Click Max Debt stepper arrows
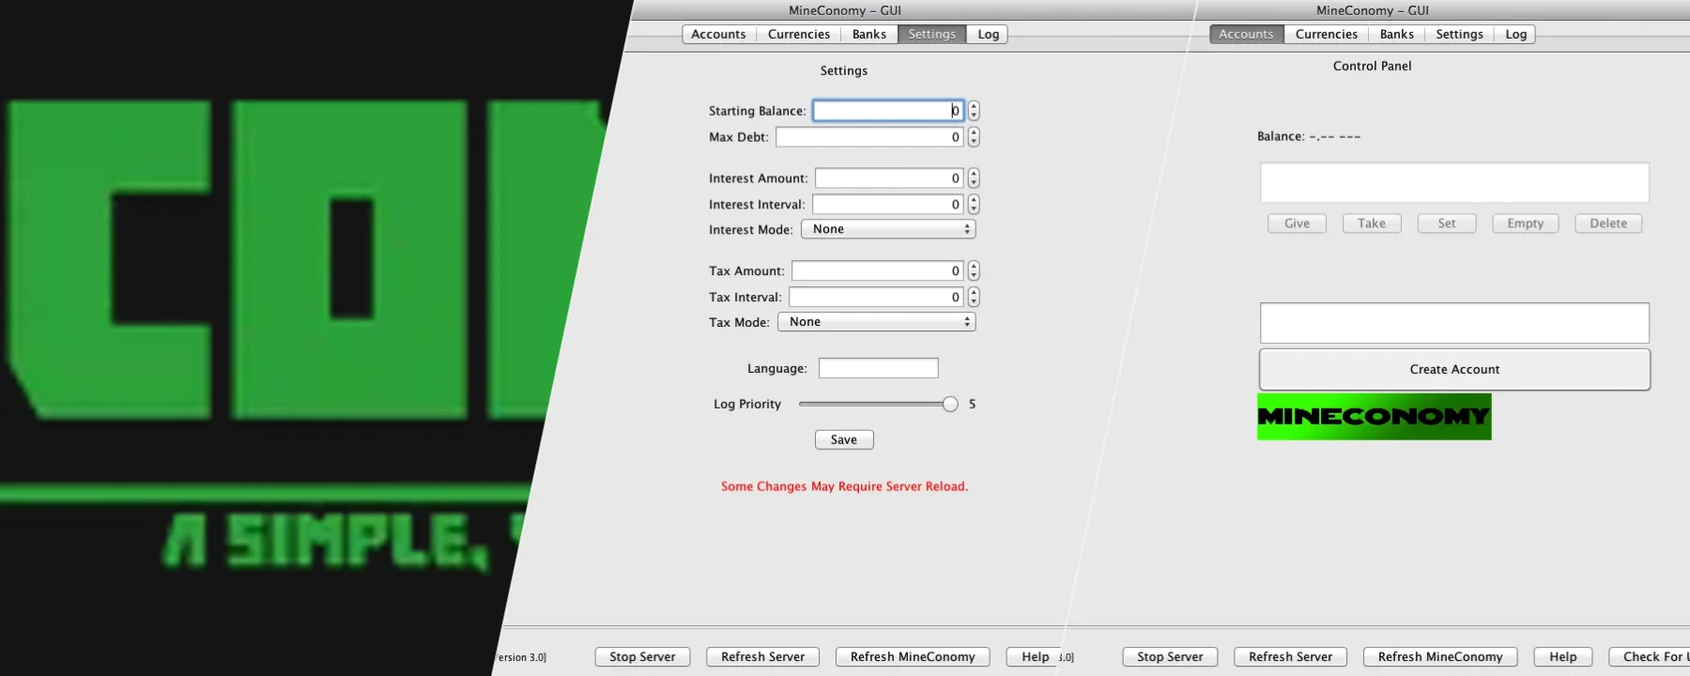 click(x=974, y=137)
